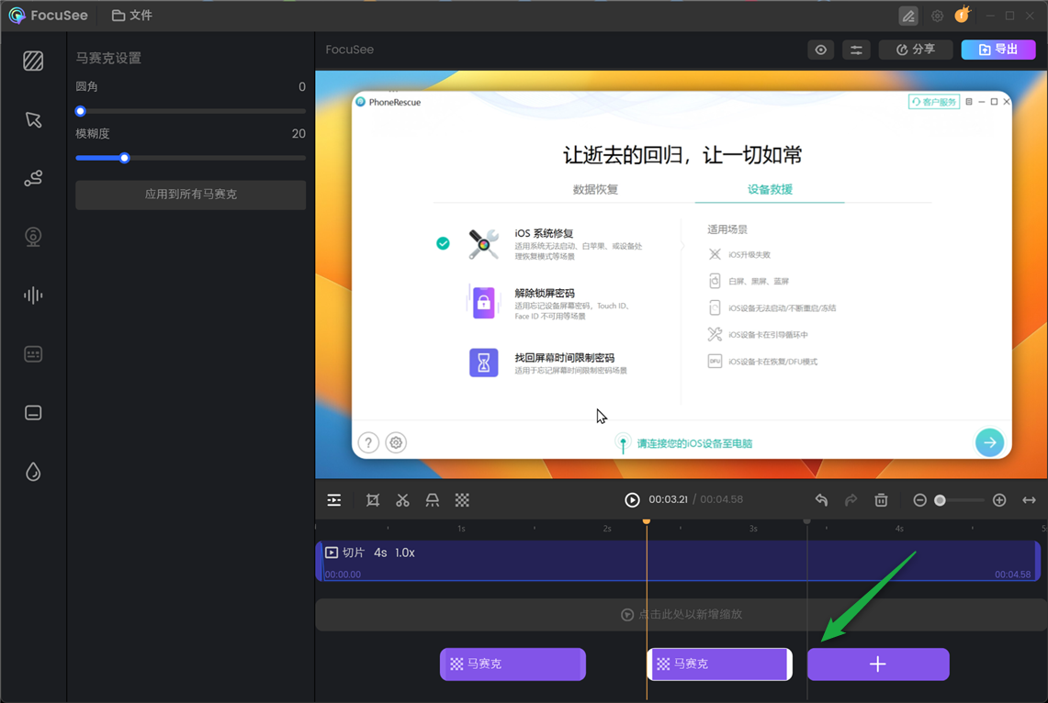1048x703 pixels.
Task: Click the 客户服务 button in PhoneRescue
Action: click(934, 102)
